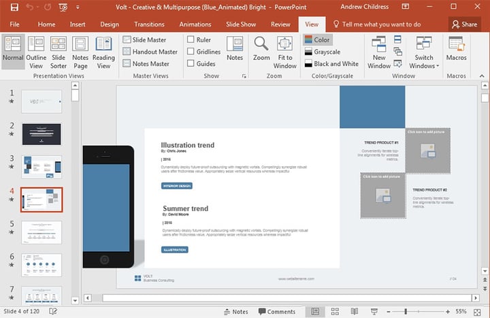
Task: Collapse the ribbon chevron
Action: 482,76
